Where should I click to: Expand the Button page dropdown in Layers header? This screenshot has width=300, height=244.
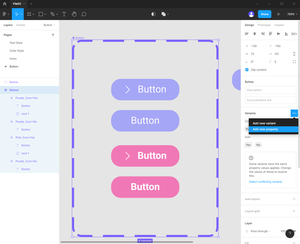49,25
